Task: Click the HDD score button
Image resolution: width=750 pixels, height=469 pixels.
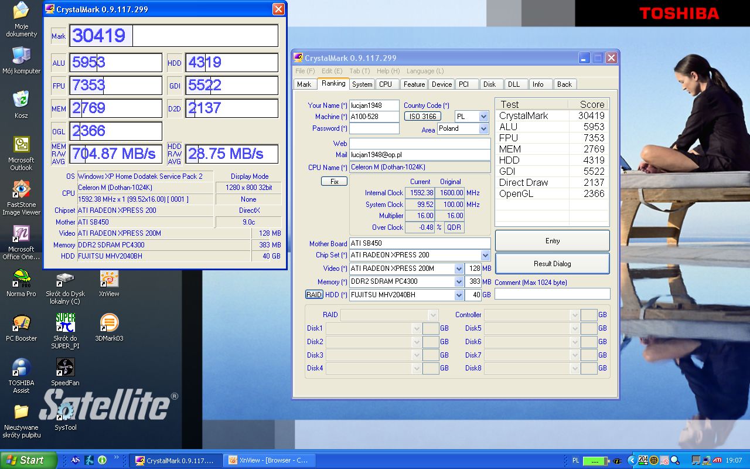Action: click(175, 63)
